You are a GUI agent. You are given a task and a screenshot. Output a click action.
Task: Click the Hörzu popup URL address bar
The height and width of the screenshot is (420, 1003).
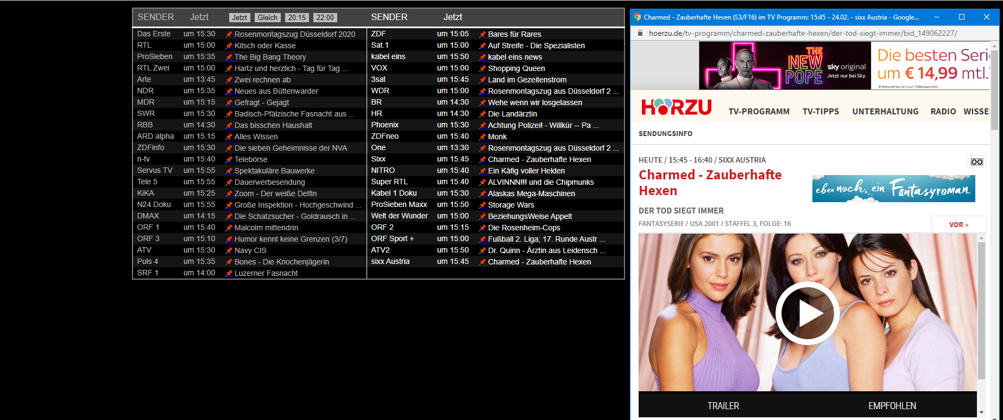803,33
